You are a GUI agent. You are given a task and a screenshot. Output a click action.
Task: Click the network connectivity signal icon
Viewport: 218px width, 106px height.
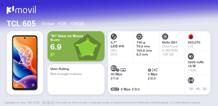[191, 80]
